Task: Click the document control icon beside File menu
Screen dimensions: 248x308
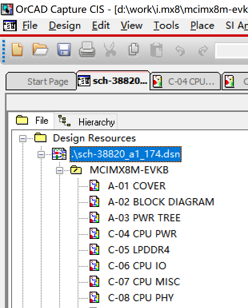Action: click(x=10, y=26)
